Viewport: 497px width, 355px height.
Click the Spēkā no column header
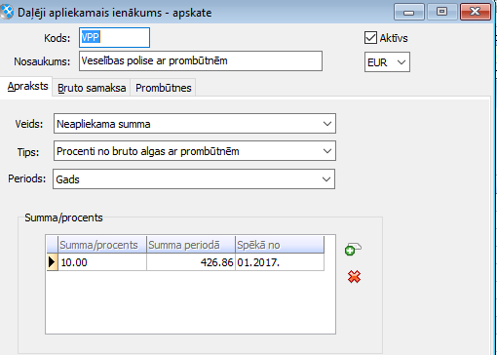point(280,245)
